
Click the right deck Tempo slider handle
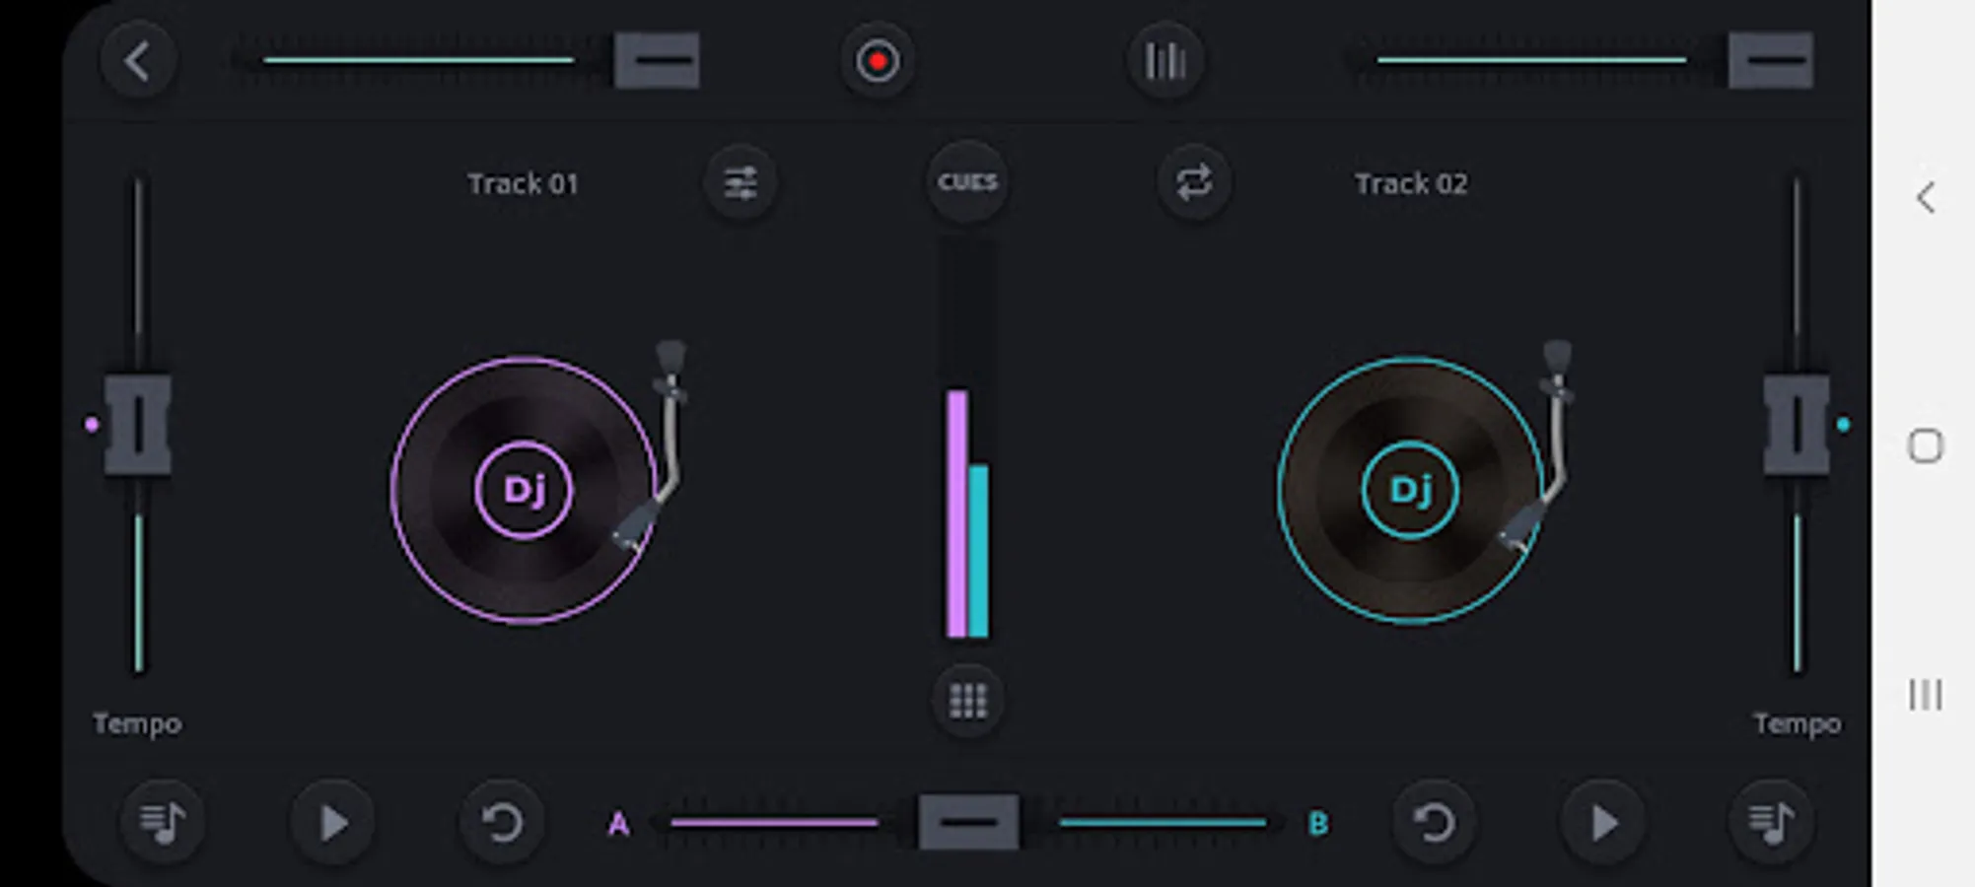click(1797, 425)
